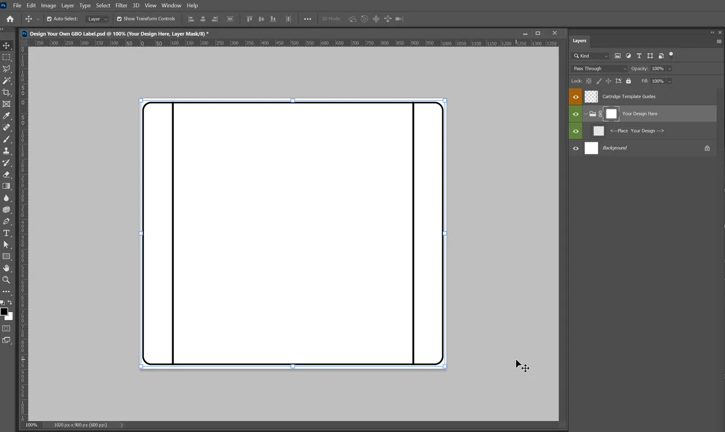Collapse the Your Design Here group
725x432 pixels.
pos(586,114)
